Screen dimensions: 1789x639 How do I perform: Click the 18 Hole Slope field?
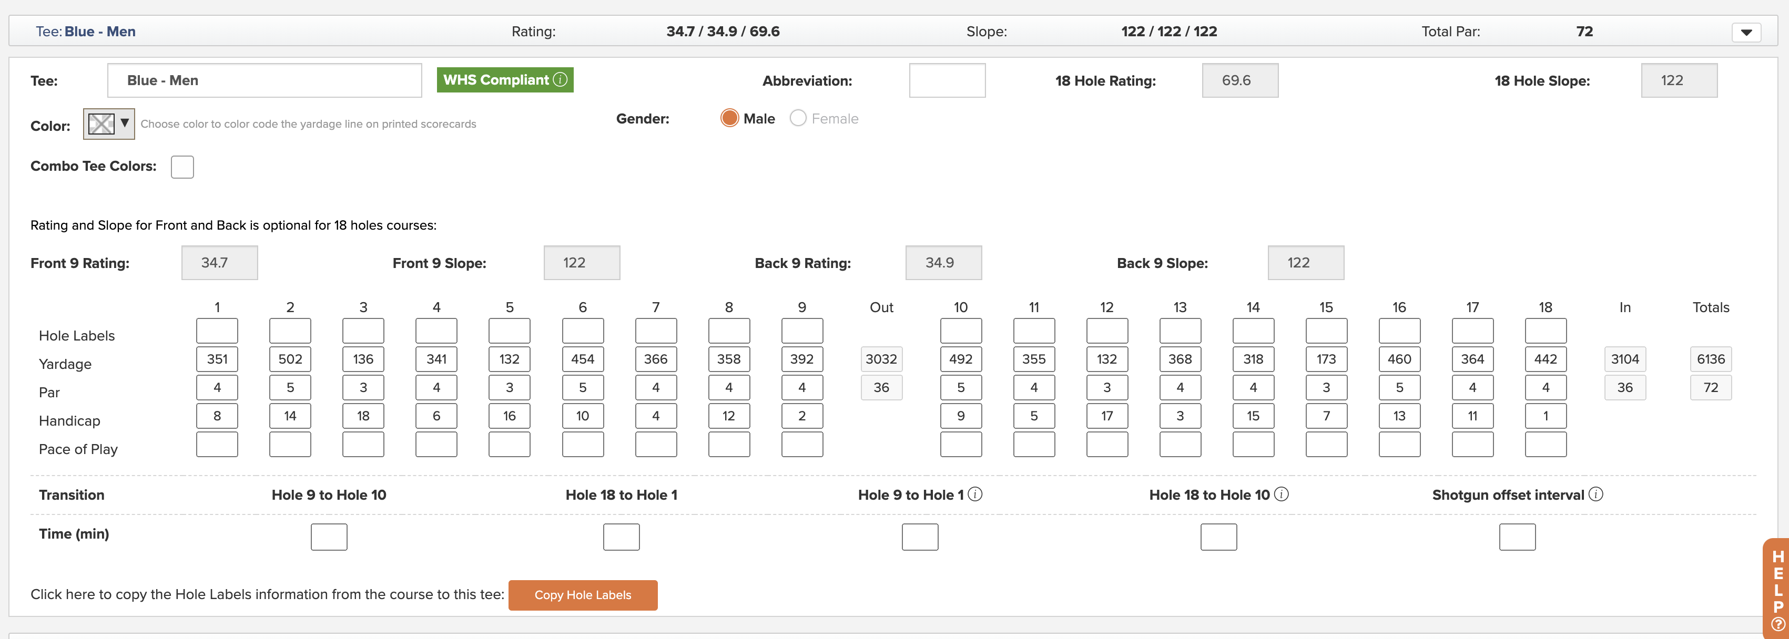point(1679,80)
